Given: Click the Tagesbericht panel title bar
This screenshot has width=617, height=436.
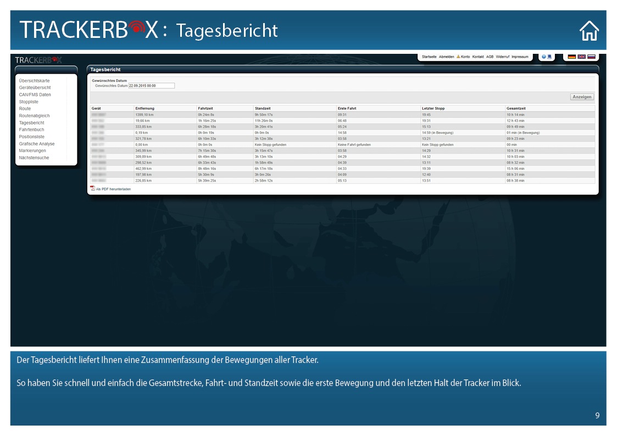Looking at the screenshot, I should (342, 70).
